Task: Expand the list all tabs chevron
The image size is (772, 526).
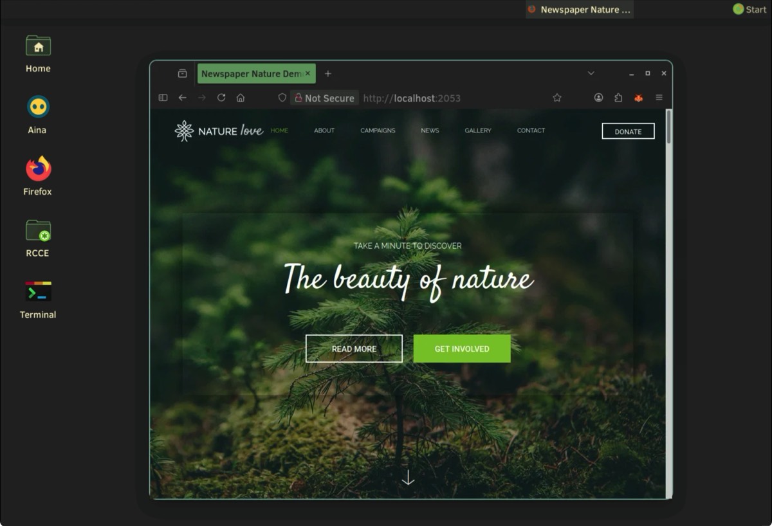Action: point(591,73)
